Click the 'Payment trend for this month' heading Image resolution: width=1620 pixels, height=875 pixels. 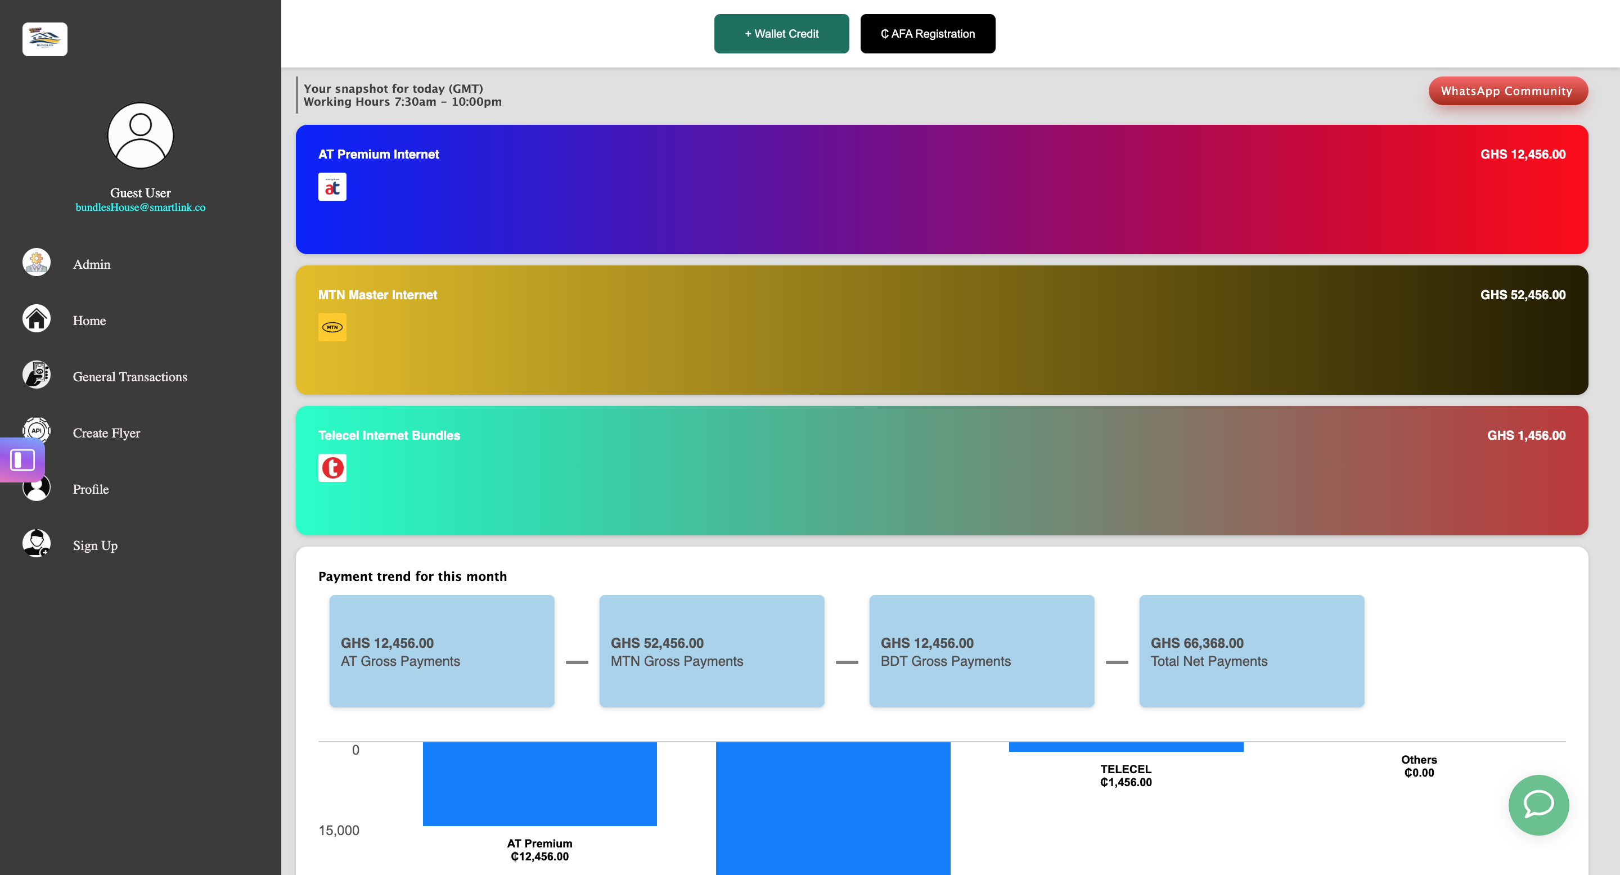pos(412,576)
